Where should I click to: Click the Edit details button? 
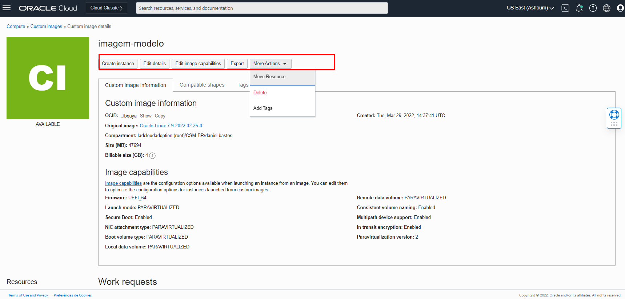tap(155, 64)
